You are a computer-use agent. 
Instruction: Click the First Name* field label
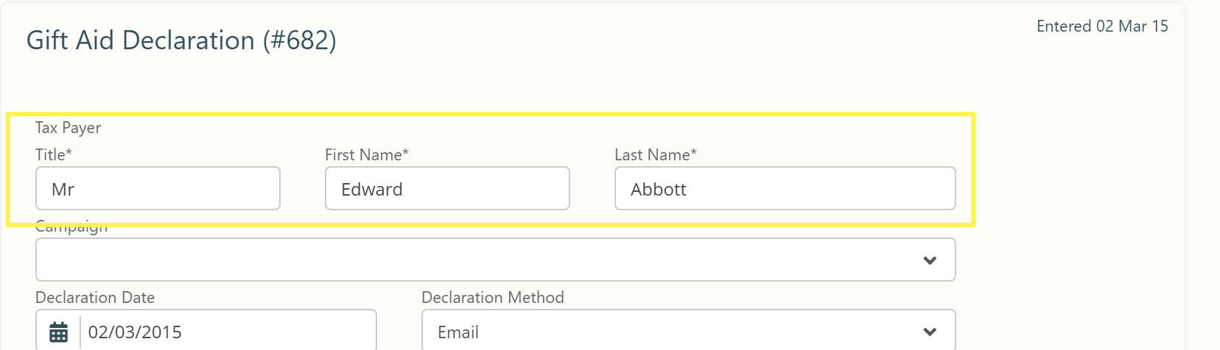(367, 154)
